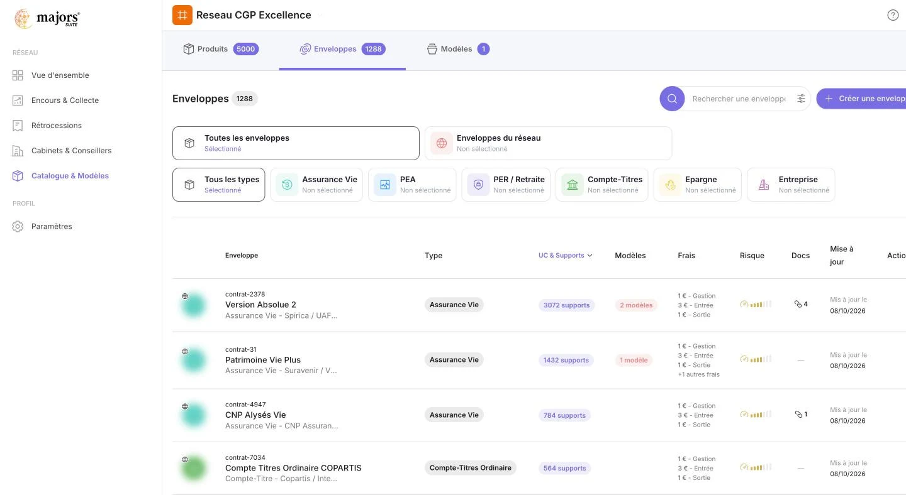Click the Rechercher une enveloppe search field
Screen dimensions: 906x495
pyautogui.click(x=739, y=99)
